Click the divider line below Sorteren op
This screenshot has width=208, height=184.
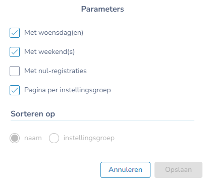click(102, 120)
